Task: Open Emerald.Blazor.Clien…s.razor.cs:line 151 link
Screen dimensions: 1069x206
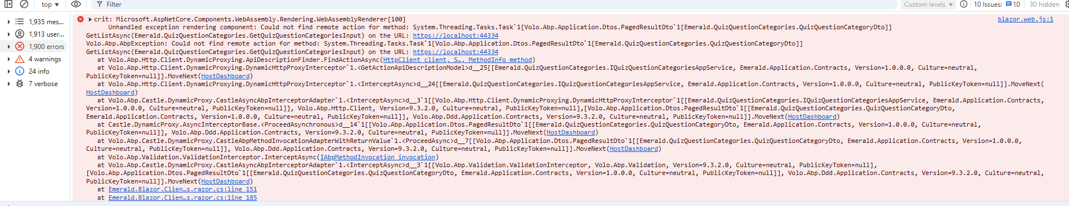Action: [182, 190]
